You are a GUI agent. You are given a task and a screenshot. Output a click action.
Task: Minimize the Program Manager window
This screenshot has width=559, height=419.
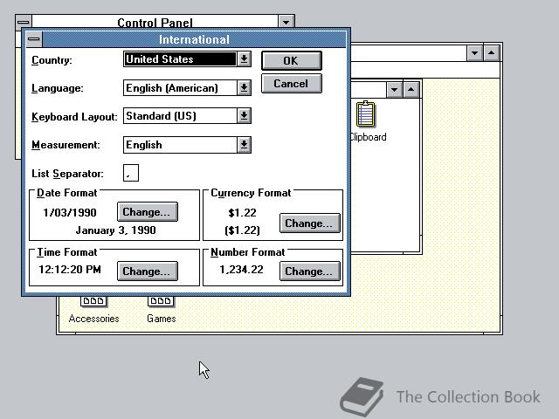click(x=474, y=52)
